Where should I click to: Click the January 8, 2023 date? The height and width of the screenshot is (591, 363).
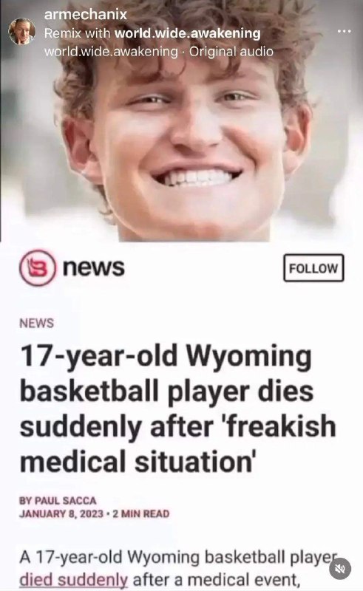61,513
